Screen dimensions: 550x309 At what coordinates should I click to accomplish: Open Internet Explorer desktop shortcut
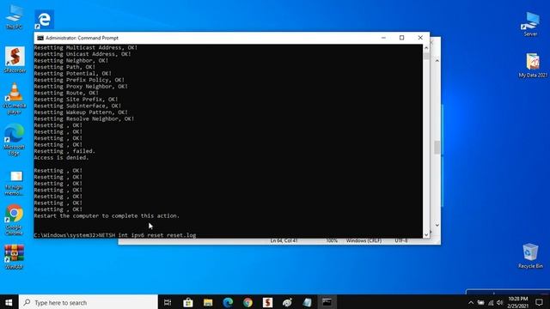tap(44, 20)
